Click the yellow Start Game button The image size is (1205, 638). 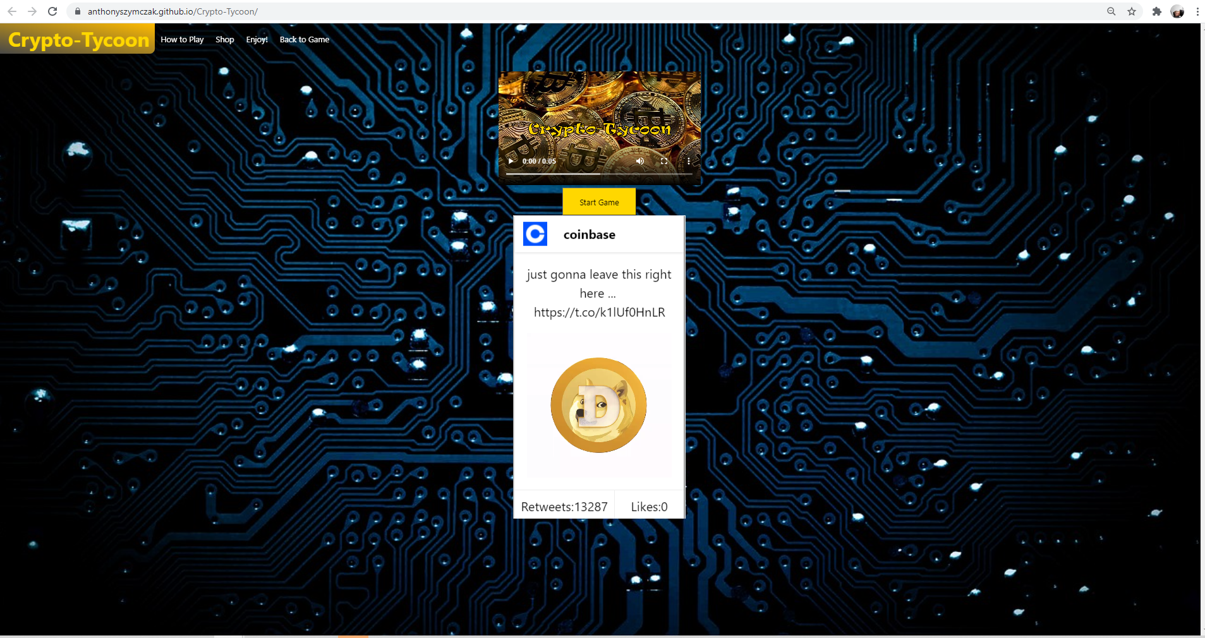click(x=599, y=202)
